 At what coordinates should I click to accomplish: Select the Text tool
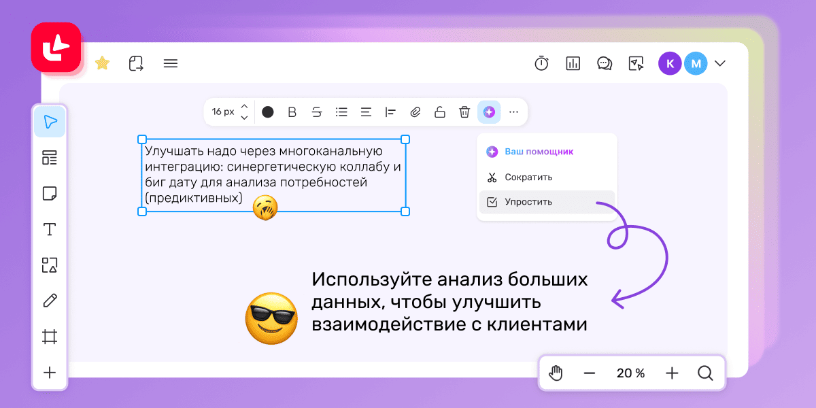coord(50,229)
